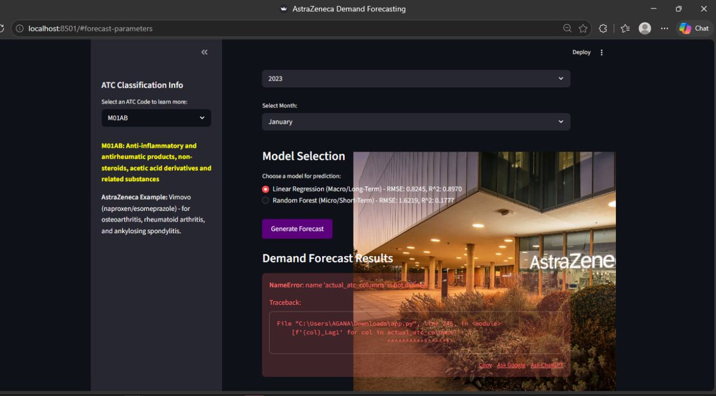The image size is (716, 396).
Task: Open the browser extensions puzzle icon
Action: tap(603, 29)
